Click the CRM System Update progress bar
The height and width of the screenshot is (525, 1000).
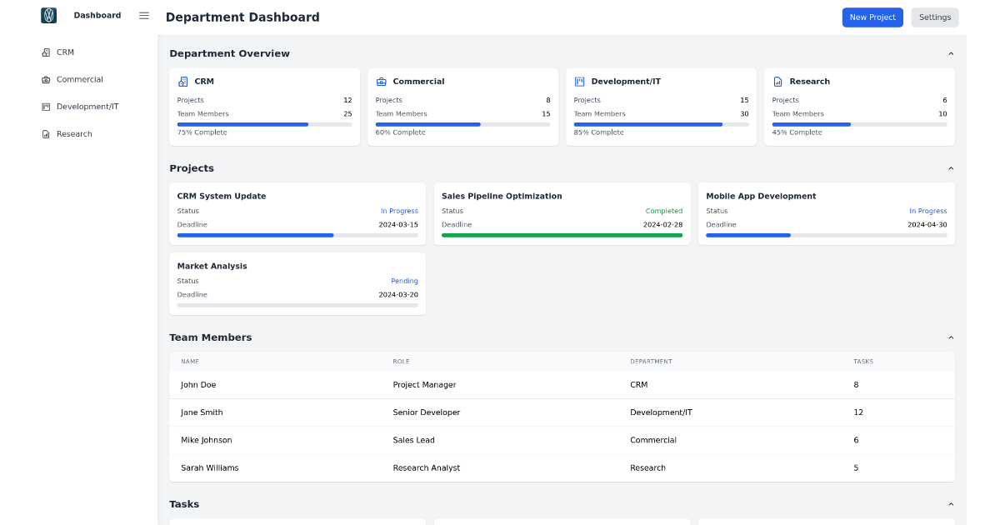pos(297,235)
